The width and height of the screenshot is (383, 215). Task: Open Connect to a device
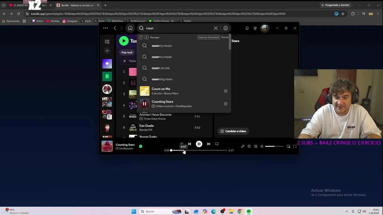[256, 146]
